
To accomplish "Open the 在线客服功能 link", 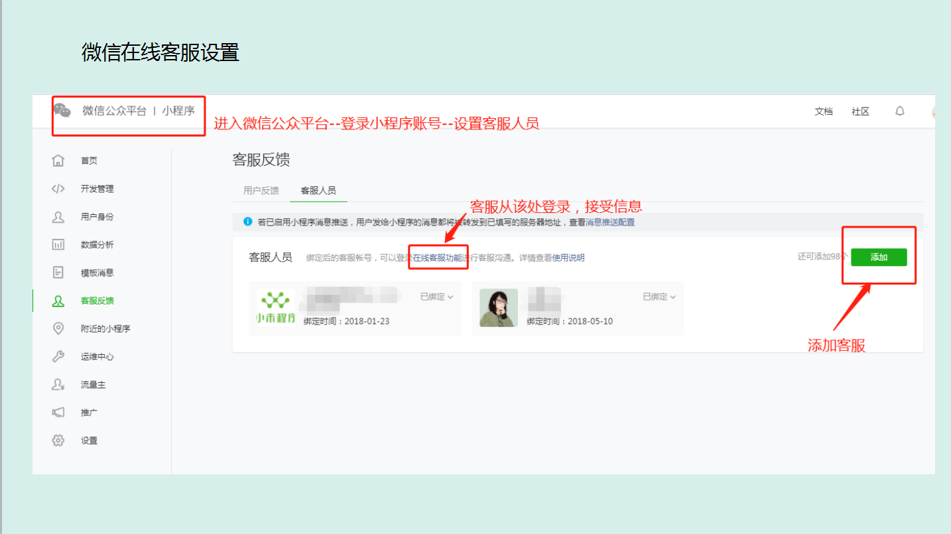I will (437, 257).
